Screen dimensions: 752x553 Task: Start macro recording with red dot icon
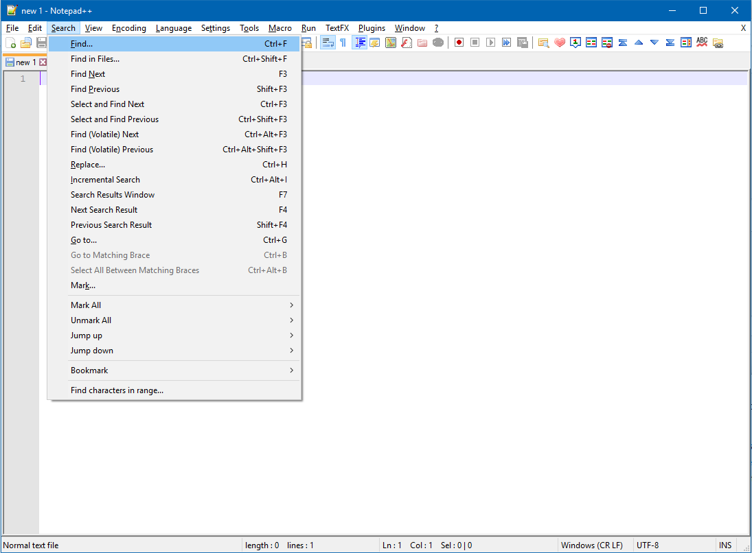coord(459,43)
